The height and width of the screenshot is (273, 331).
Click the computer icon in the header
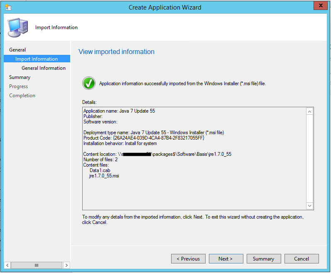(x=18, y=27)
